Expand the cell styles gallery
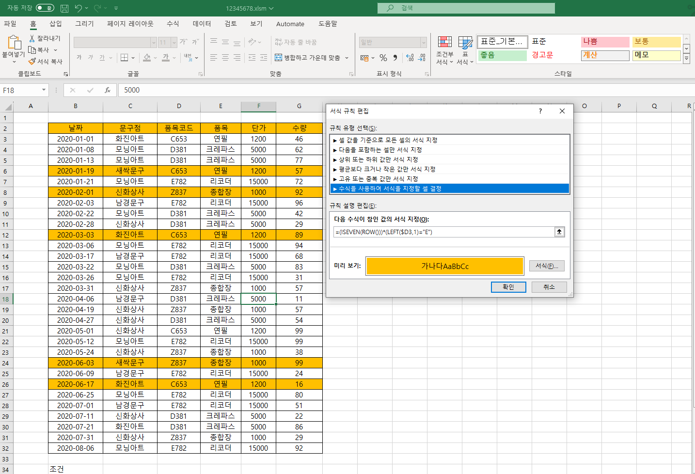 click(686, 59)
